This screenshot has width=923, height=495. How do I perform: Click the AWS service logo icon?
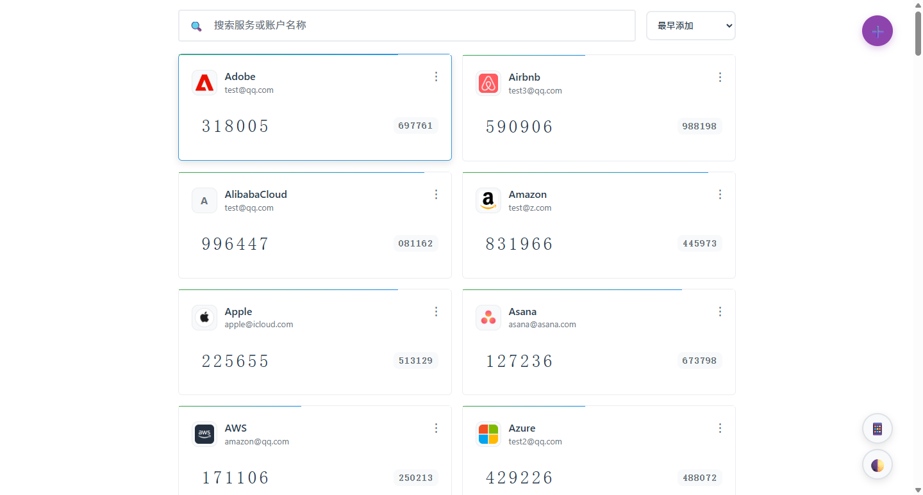204,434
